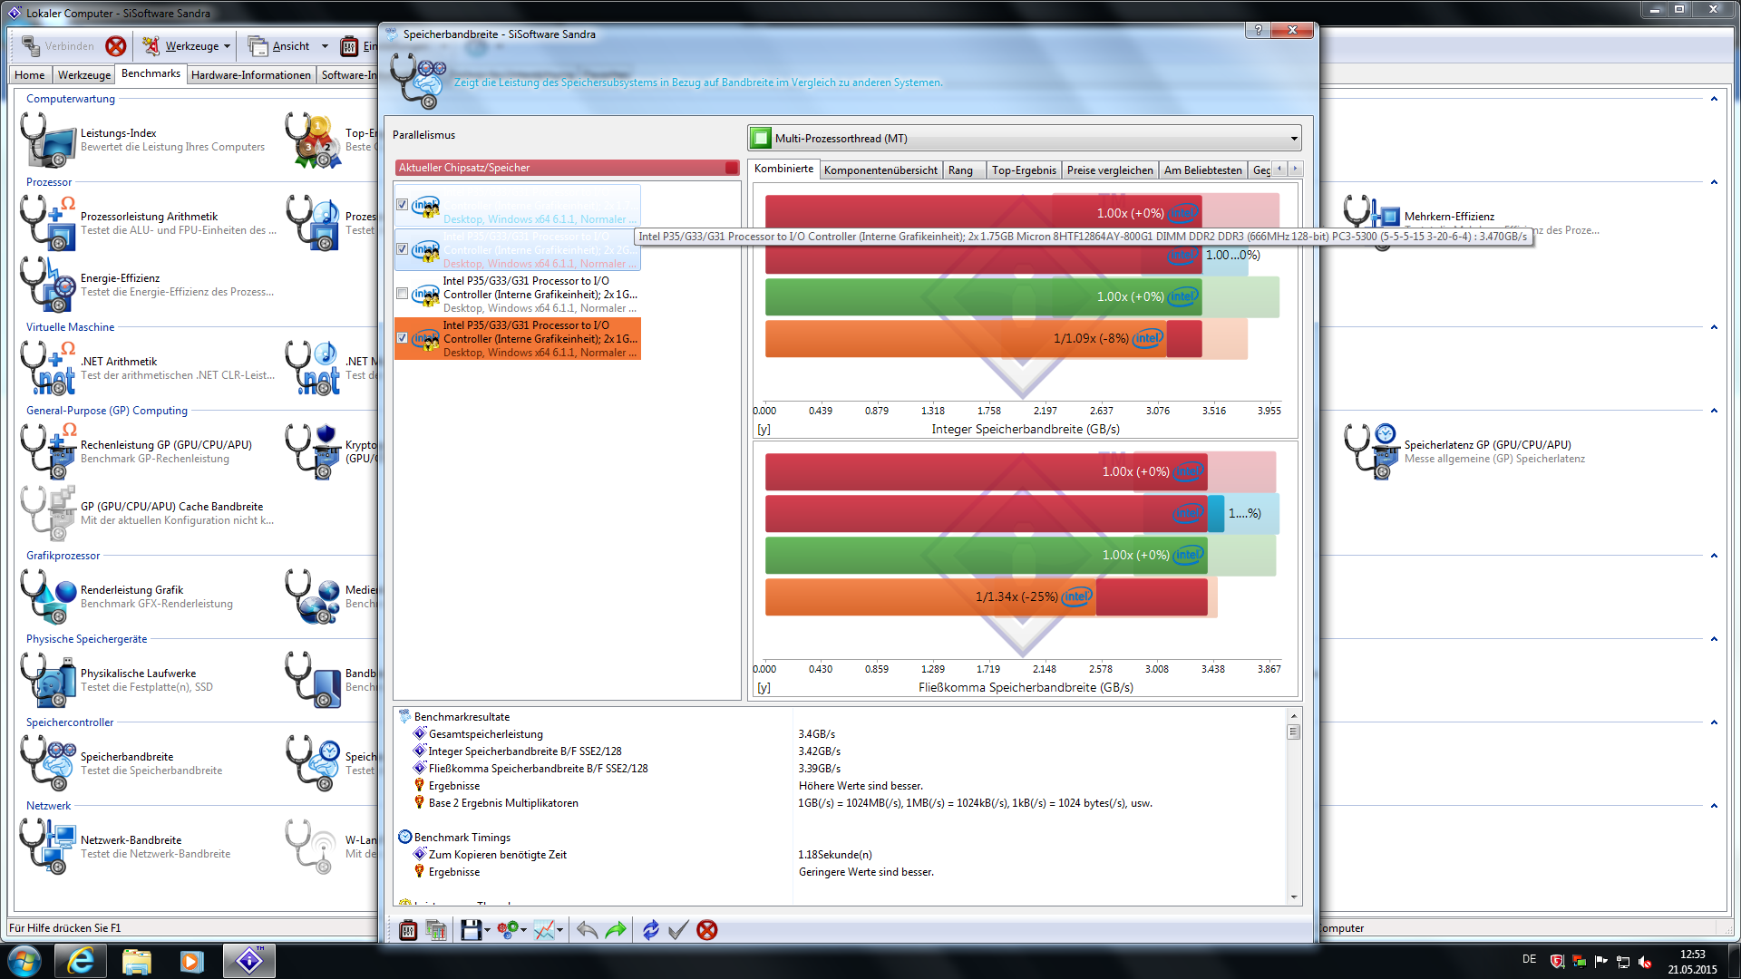Click the options sliders icon in bottom toolbar
The image size is (1741, 979).
(408, 930)
